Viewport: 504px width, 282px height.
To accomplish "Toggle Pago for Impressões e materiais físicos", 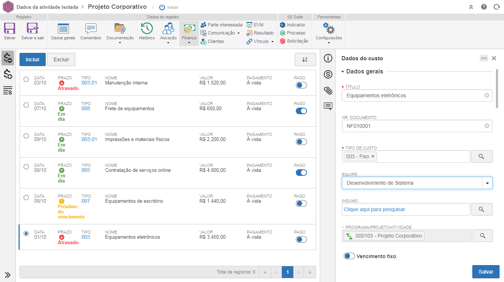I will coord(301,142).
